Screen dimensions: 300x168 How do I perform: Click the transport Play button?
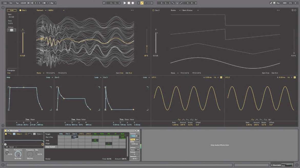pos(125,3)
